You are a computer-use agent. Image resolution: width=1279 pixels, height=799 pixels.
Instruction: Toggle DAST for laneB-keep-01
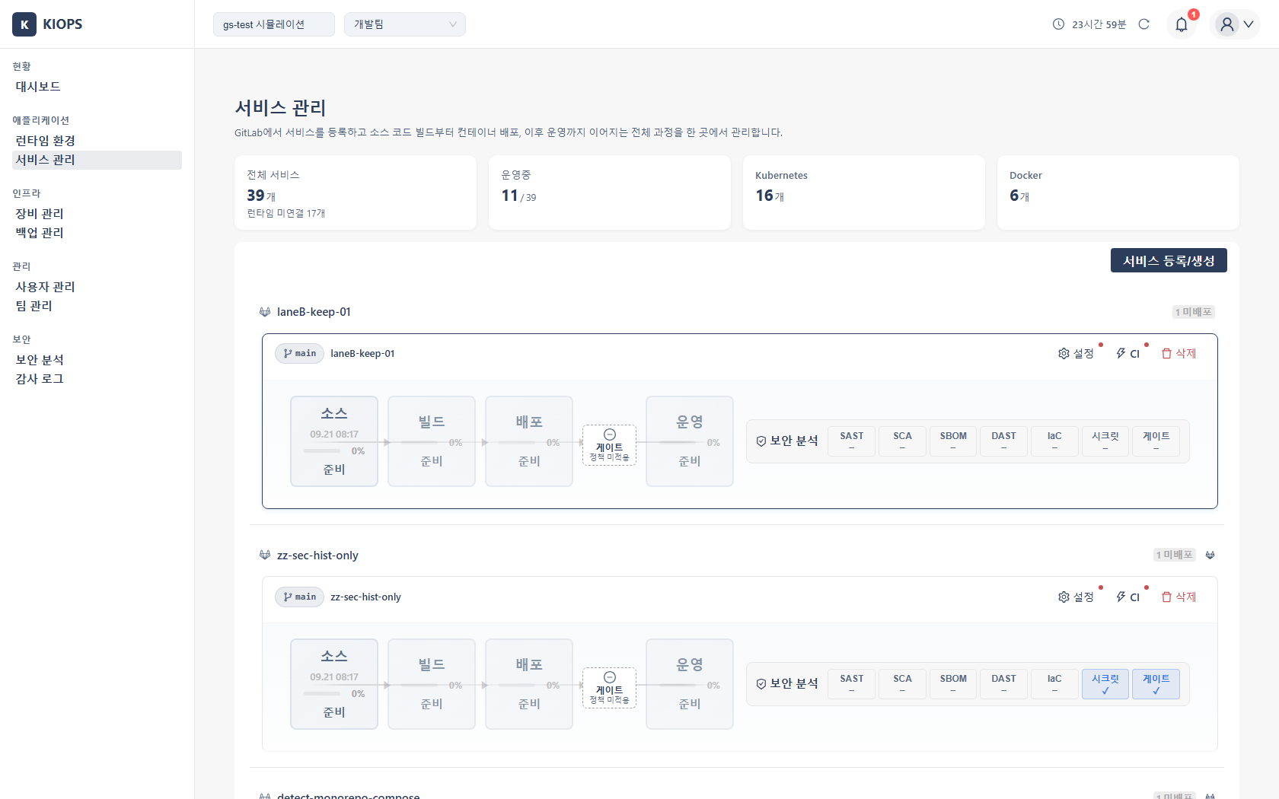point(1003,441)
